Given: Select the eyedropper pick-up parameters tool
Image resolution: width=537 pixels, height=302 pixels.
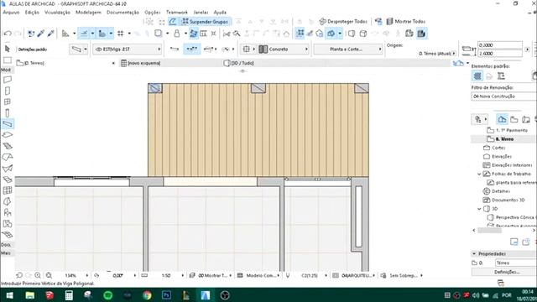Looking at the screenshot, I should click(x=41, y=34).
